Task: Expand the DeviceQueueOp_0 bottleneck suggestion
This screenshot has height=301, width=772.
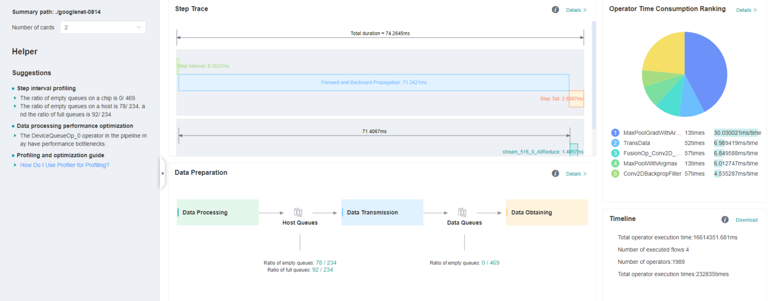Action: click(x=15, y=135)
